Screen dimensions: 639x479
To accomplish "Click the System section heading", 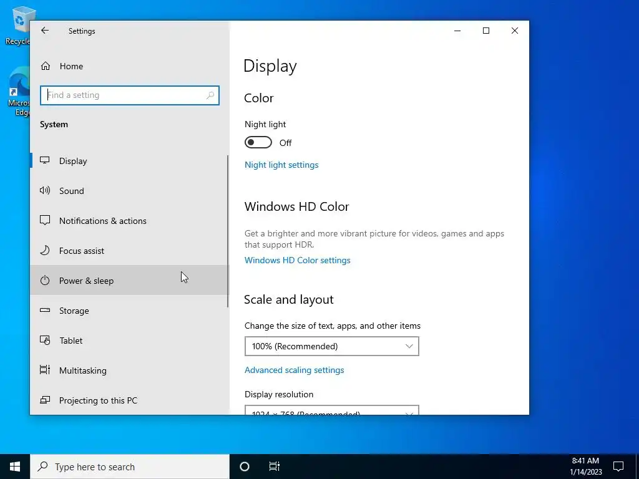I will (54, 125).
